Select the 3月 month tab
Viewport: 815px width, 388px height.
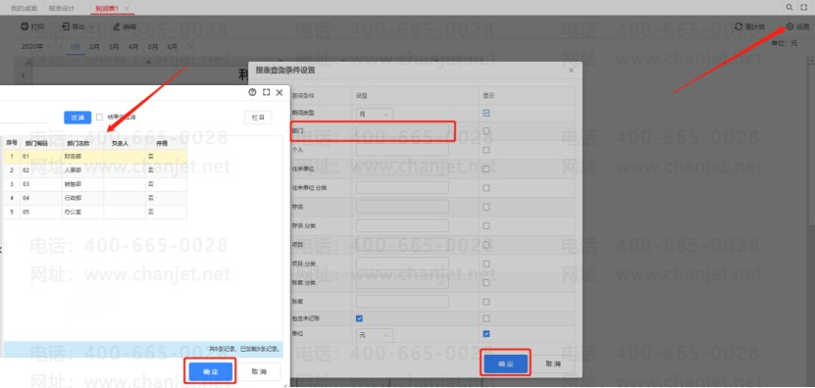click(114, 47)
